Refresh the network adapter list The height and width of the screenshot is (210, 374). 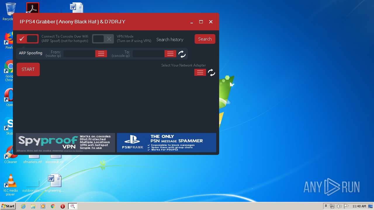[x=212, y=72]
